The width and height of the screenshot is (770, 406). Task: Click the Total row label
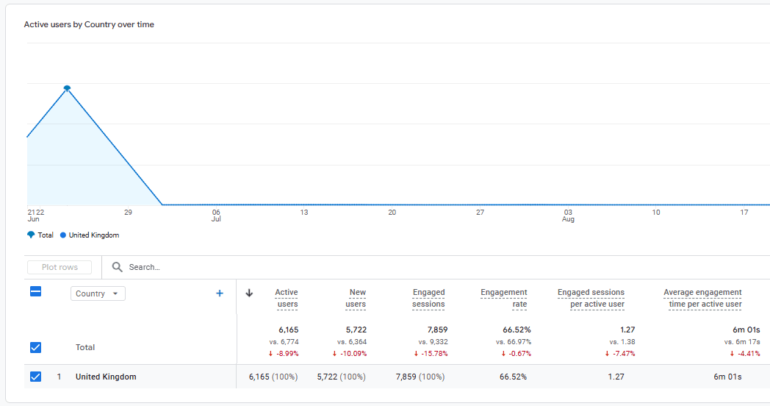click(85, 347)
